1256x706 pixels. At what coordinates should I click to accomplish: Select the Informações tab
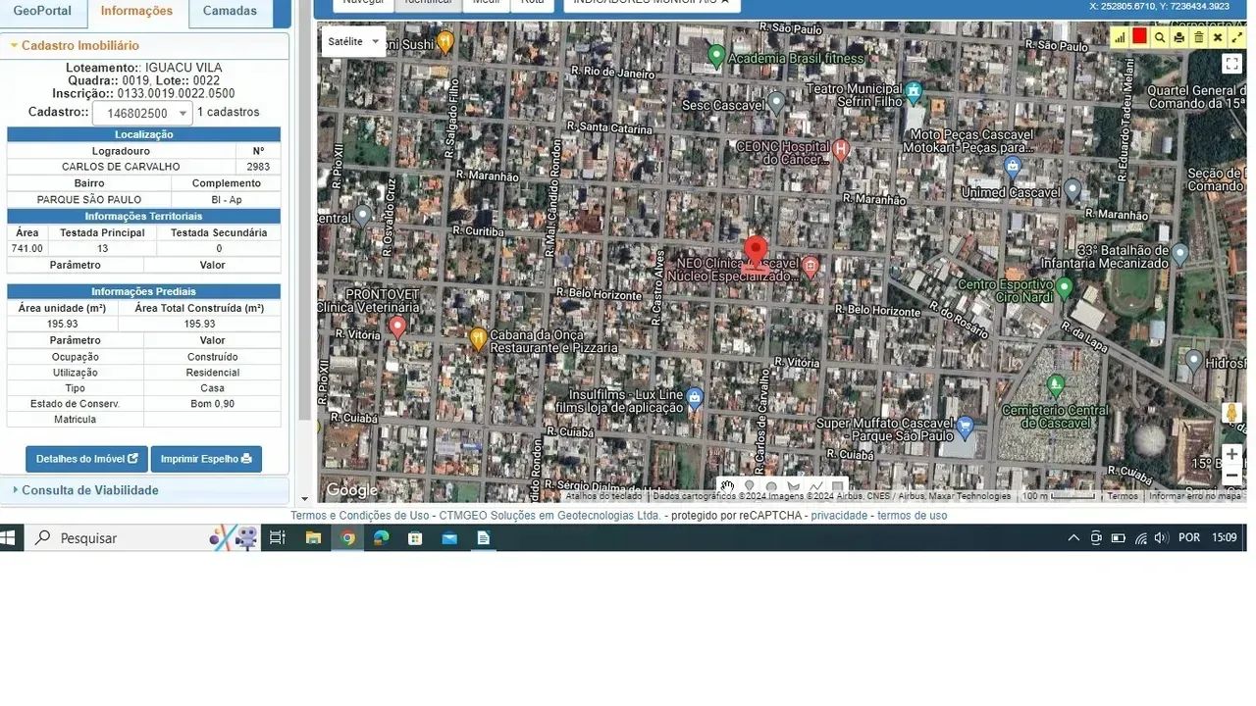click(136, 12)
